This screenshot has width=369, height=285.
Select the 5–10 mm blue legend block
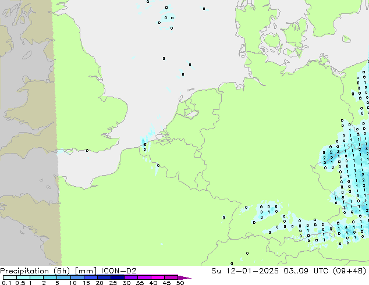click(x=63, y=277)
